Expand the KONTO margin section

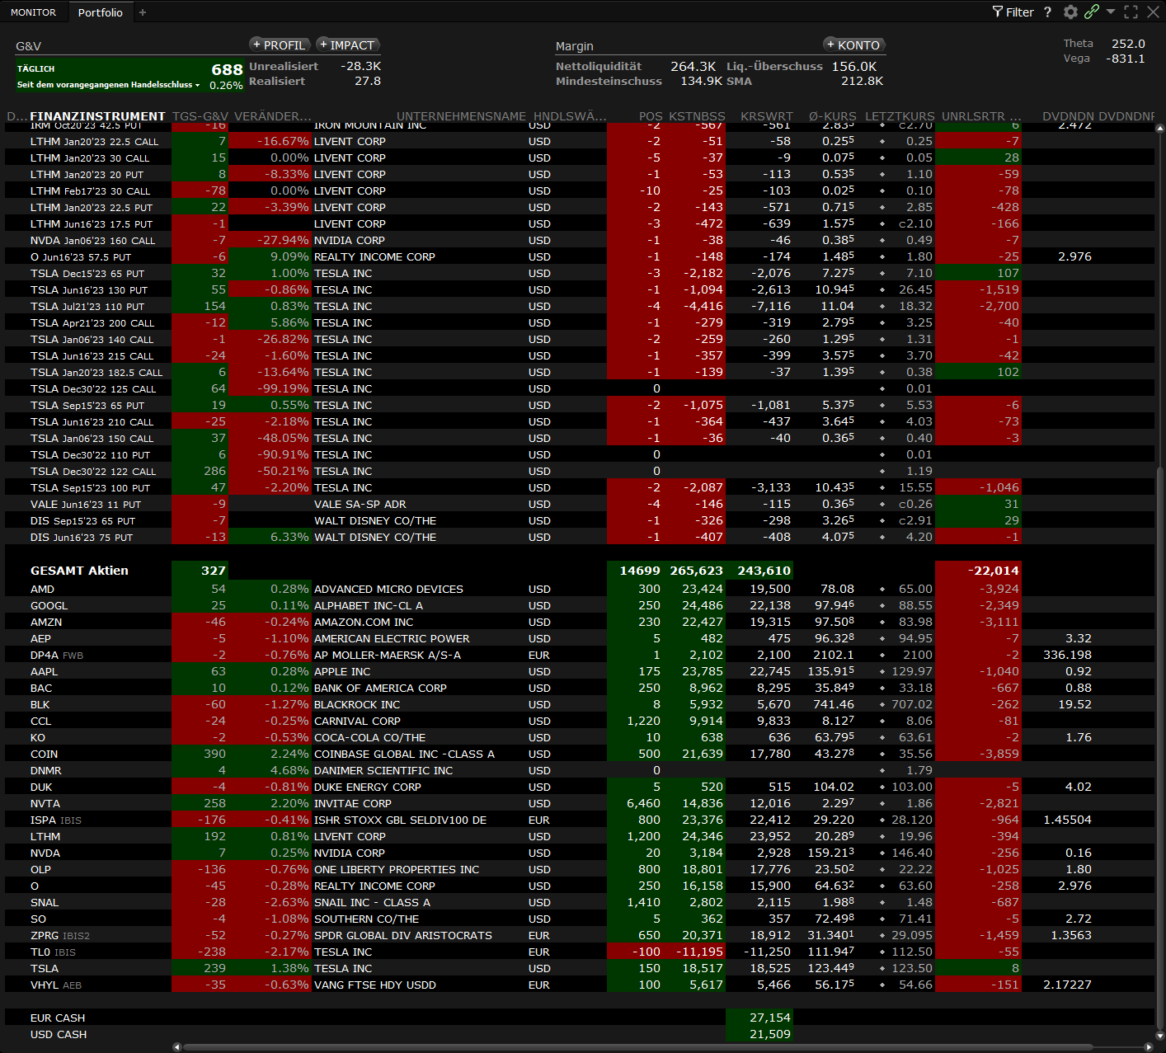coord(853,45)
